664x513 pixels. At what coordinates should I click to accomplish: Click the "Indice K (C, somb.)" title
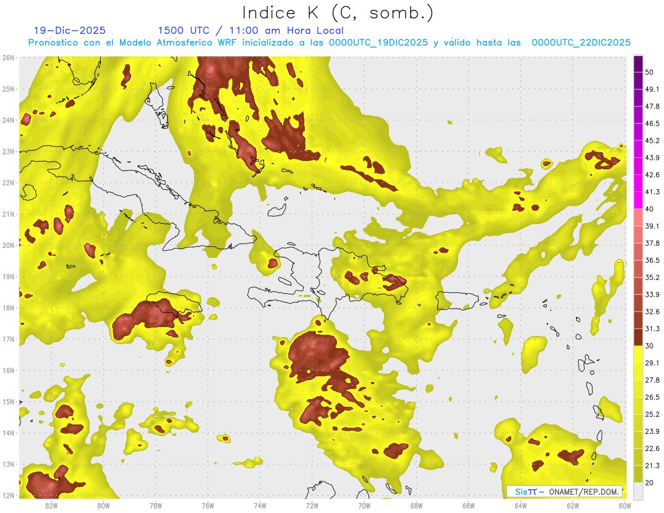tap(338, 13)
